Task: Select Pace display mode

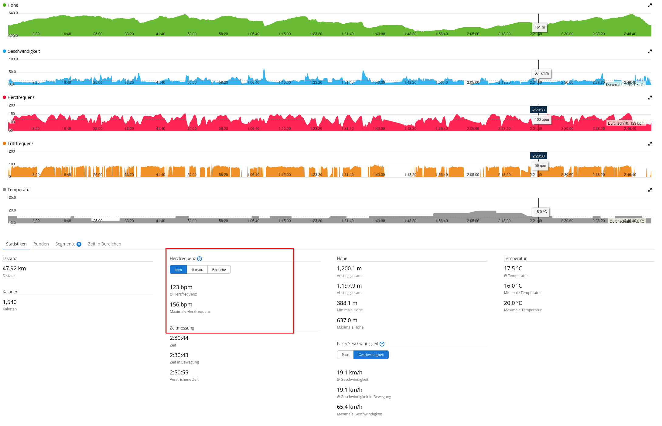Action: coord(345,355)
